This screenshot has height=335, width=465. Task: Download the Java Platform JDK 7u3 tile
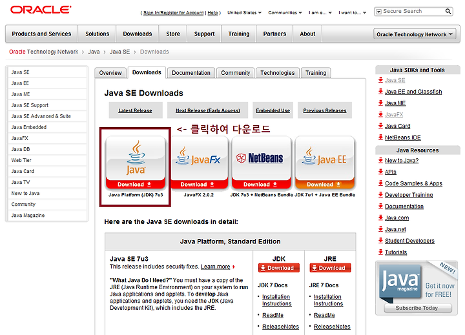[x=136, y=163]
